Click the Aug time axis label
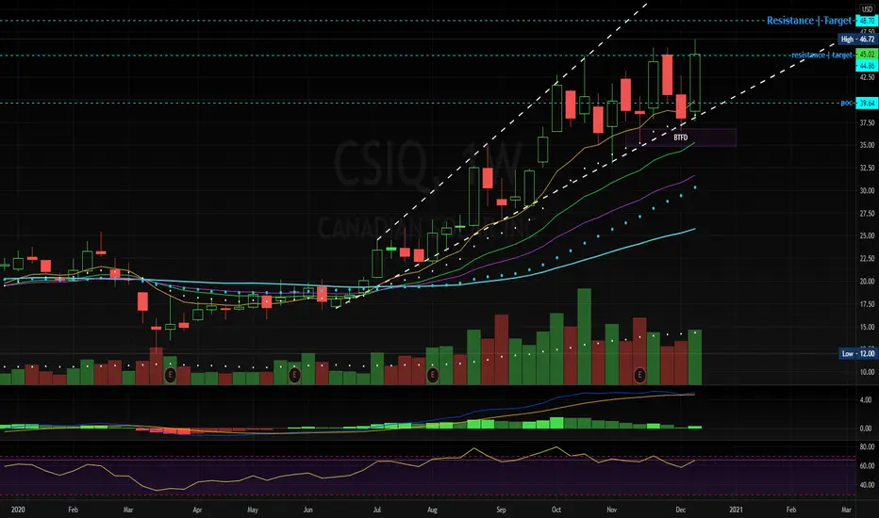 [x=432, y=510]
